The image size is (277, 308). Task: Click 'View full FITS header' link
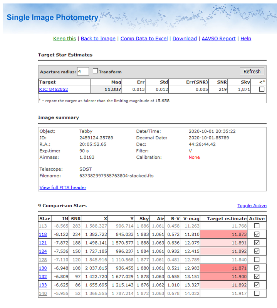(x=63, y=187)
